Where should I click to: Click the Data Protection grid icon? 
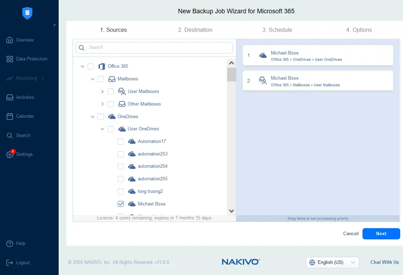click(9, 59)
